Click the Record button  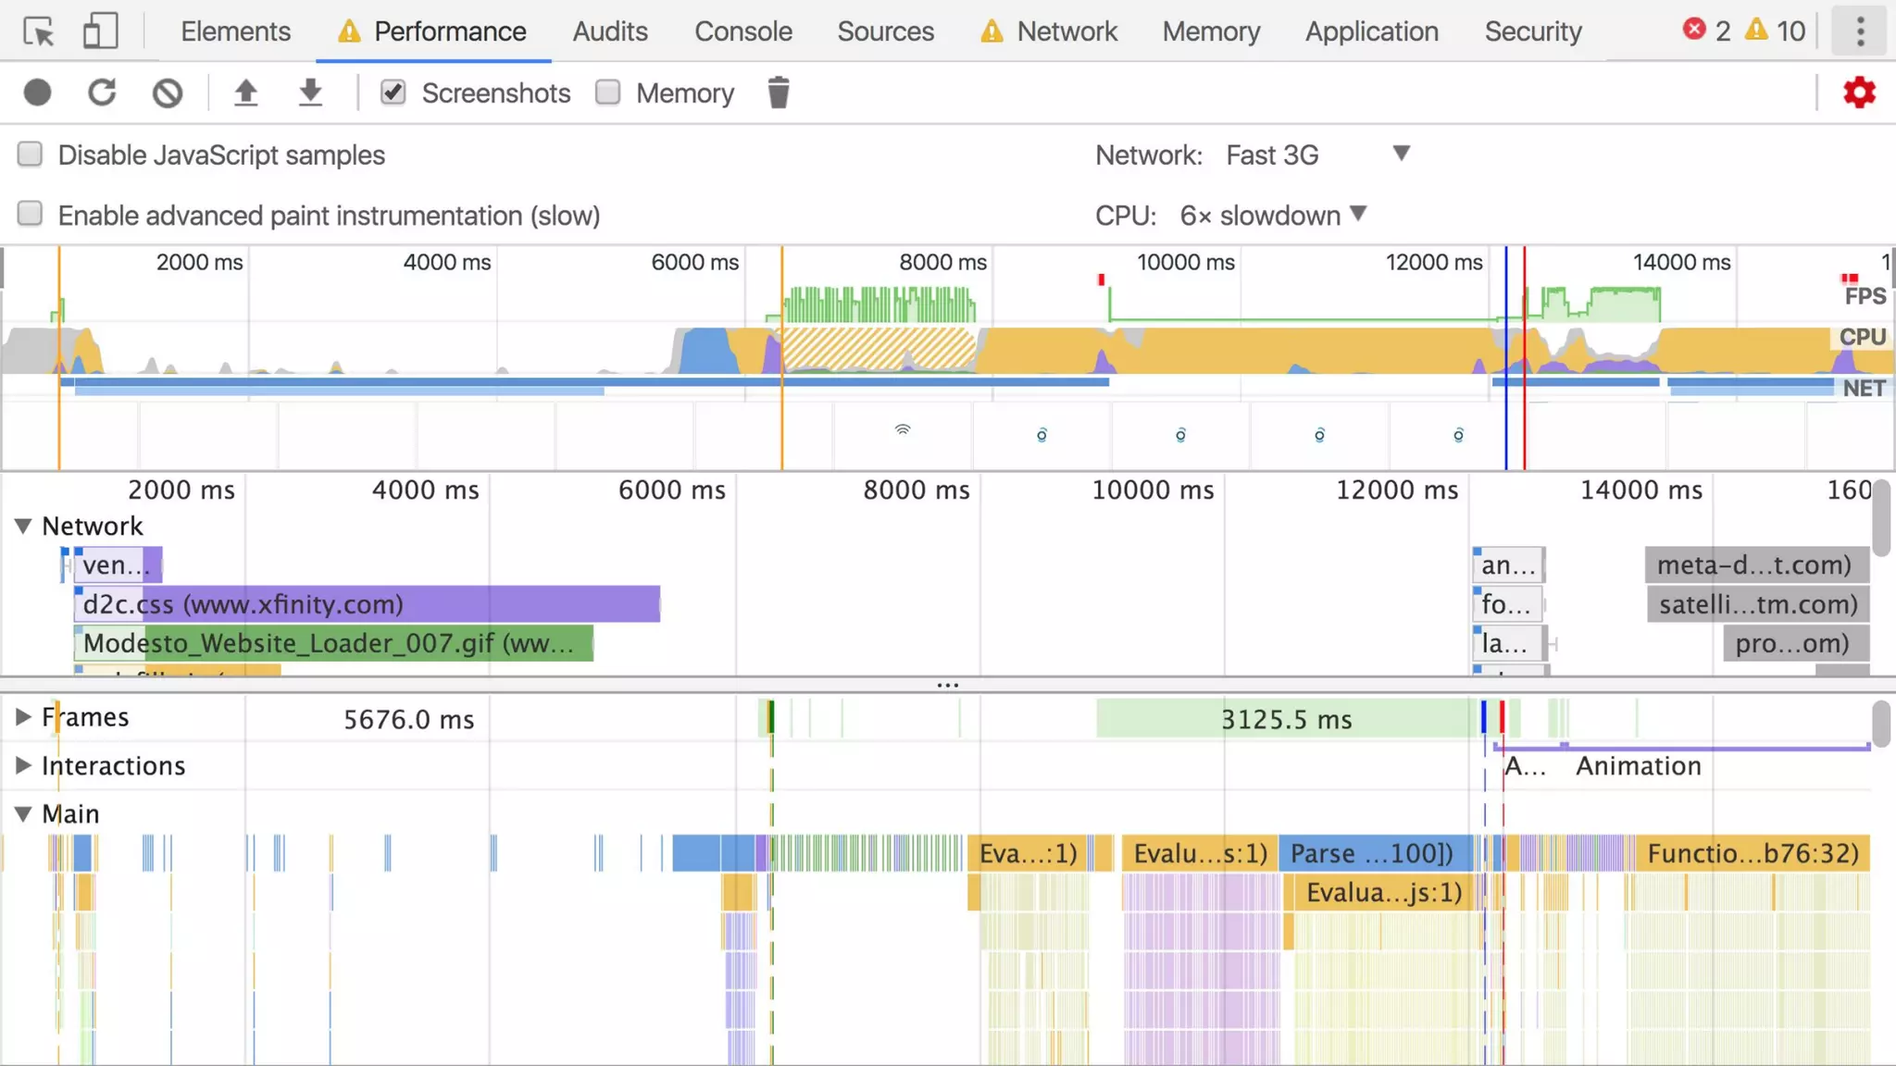click(x=38, y=93)
